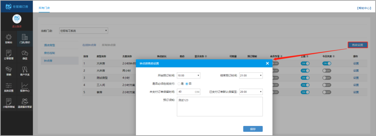Open the 小程序商城 sidebar icon

point(9,103)
